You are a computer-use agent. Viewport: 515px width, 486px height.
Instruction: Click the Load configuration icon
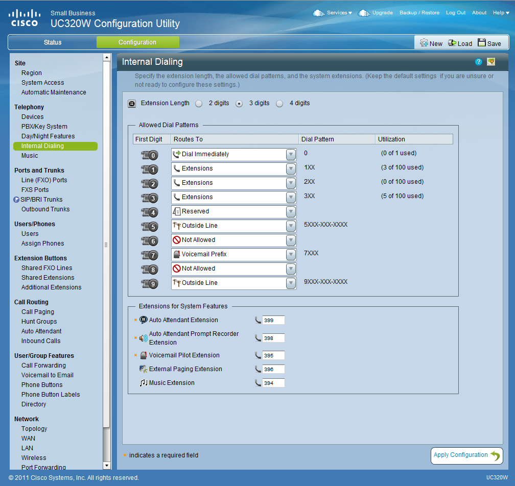[x=452, y=43]
